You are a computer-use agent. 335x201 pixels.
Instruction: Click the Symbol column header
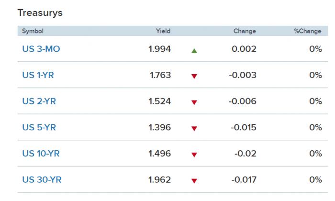(x=33, y=31)
